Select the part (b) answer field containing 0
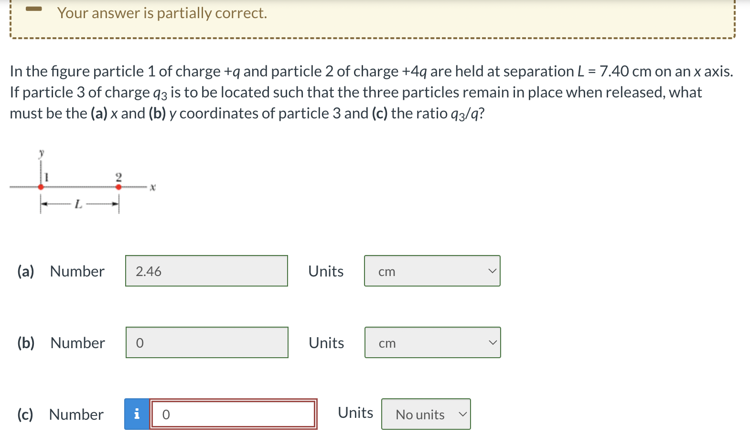 pyautogui.click(x=206, y=342)
